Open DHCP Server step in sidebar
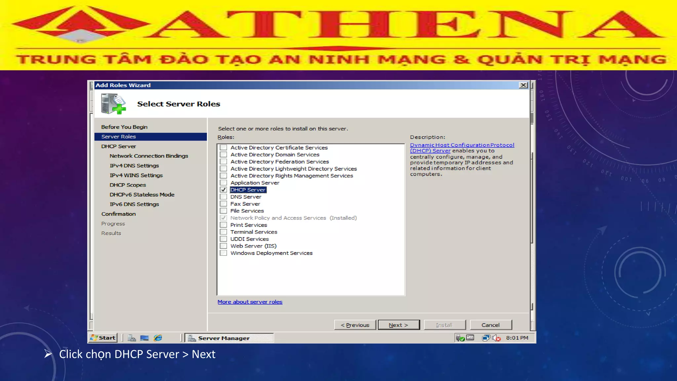677x381 pixels. 118,146
